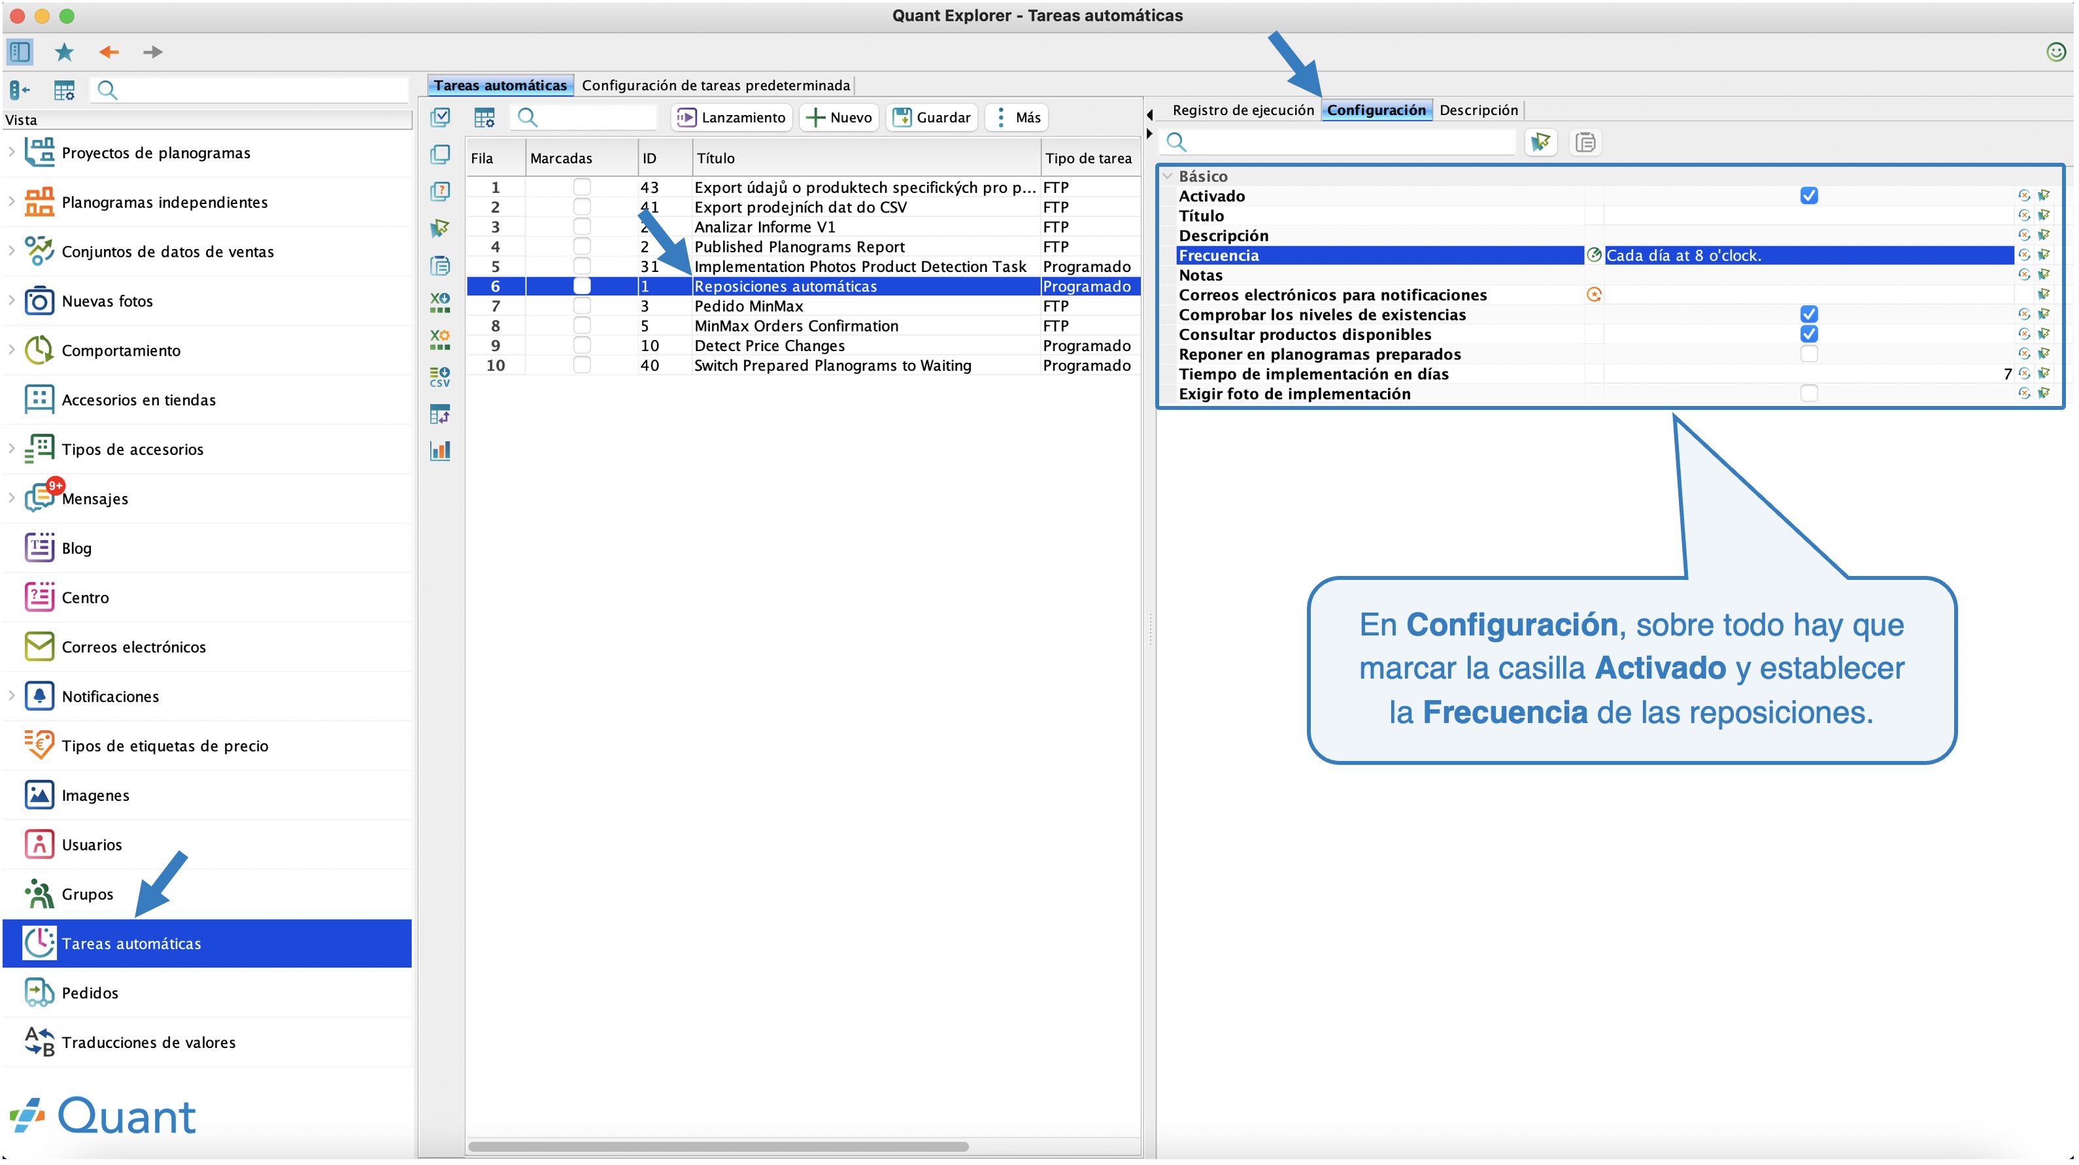Expand Conjuntos de datos de ventas node
Image resolution: width=2079 pixels, height=1165 pixels.
11,251
